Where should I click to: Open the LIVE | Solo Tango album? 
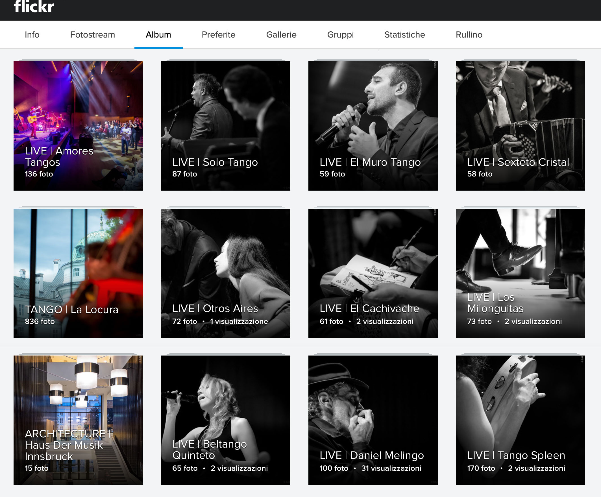coord(226,126)
